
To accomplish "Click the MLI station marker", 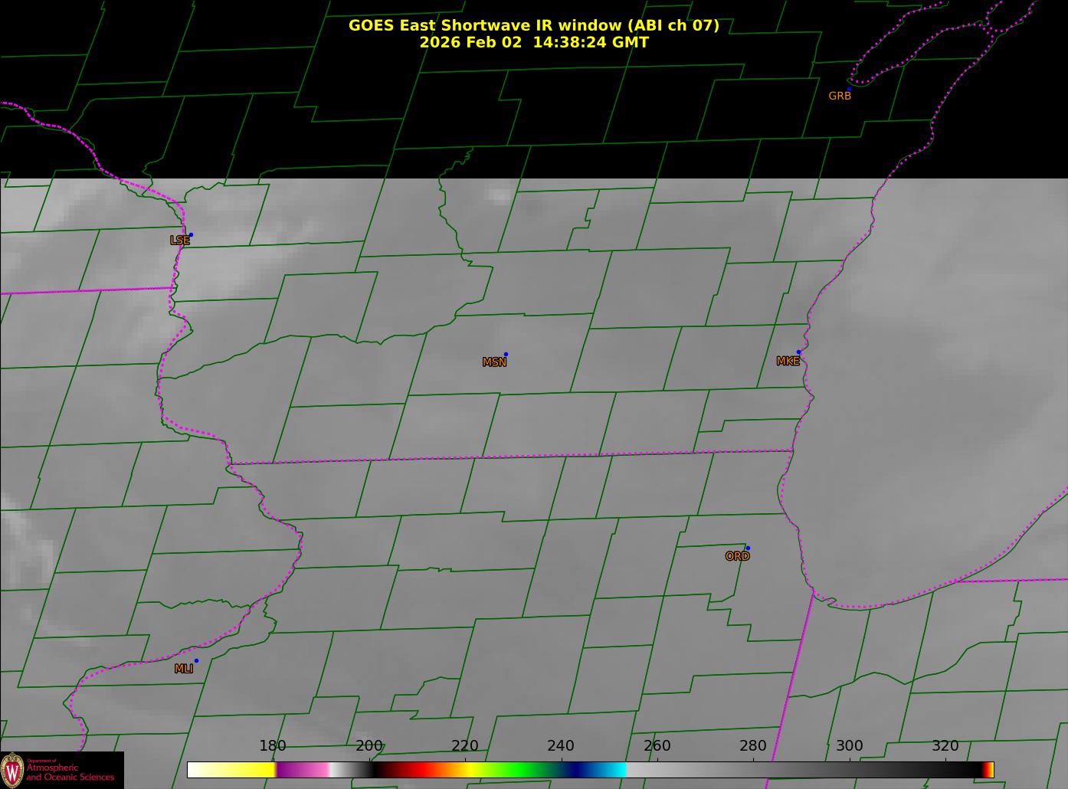I will click(196, 661).
